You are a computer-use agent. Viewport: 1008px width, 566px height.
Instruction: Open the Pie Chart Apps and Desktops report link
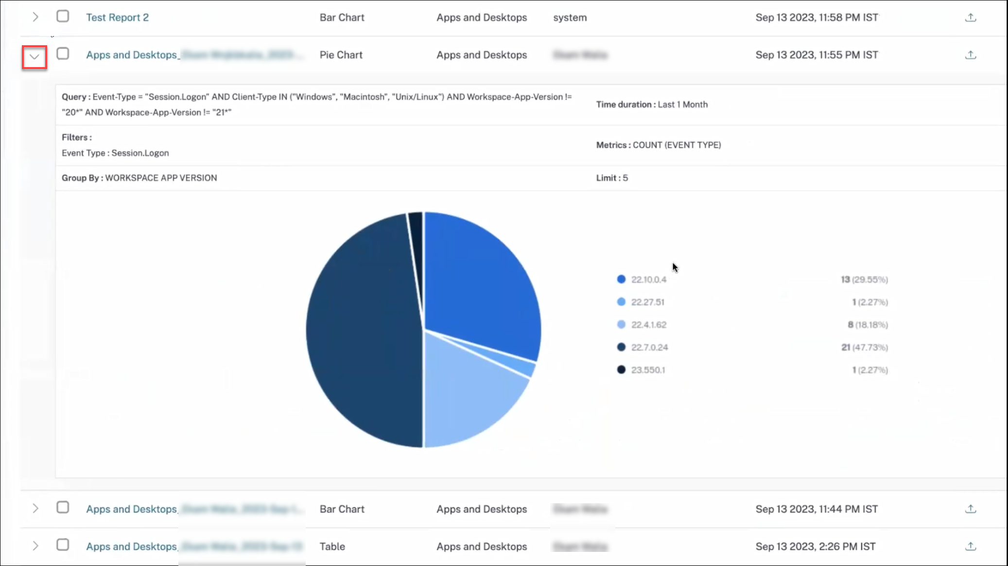131,55
